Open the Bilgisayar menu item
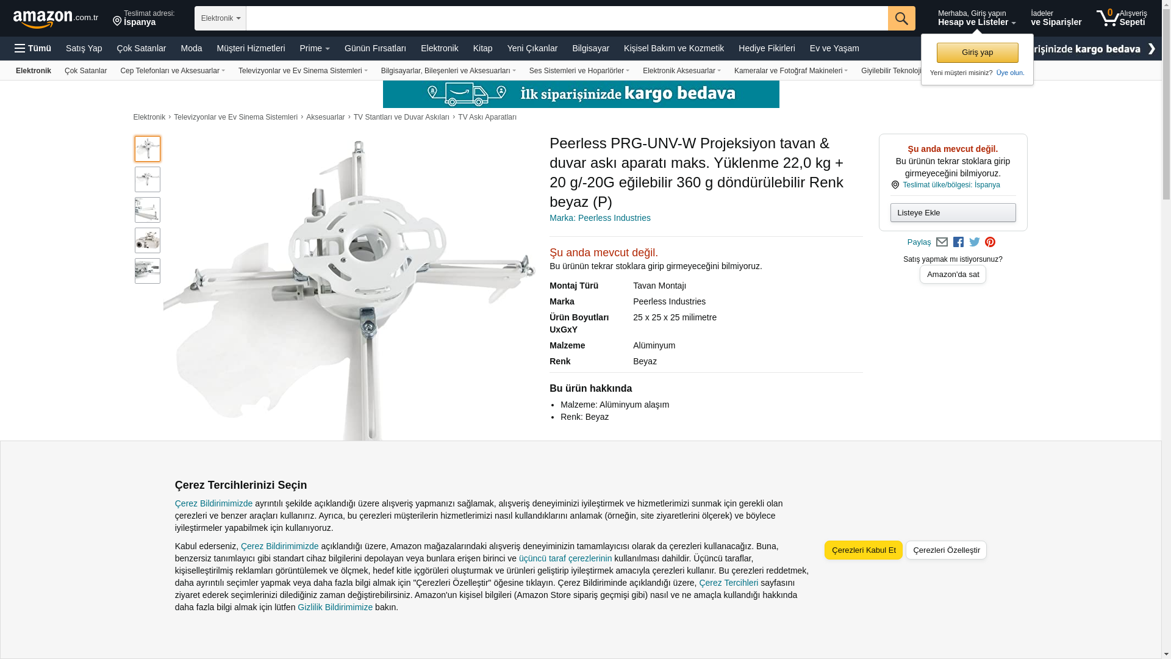Screen dimensions: 1171x659 pyautogui.click(x=590, y=48)
